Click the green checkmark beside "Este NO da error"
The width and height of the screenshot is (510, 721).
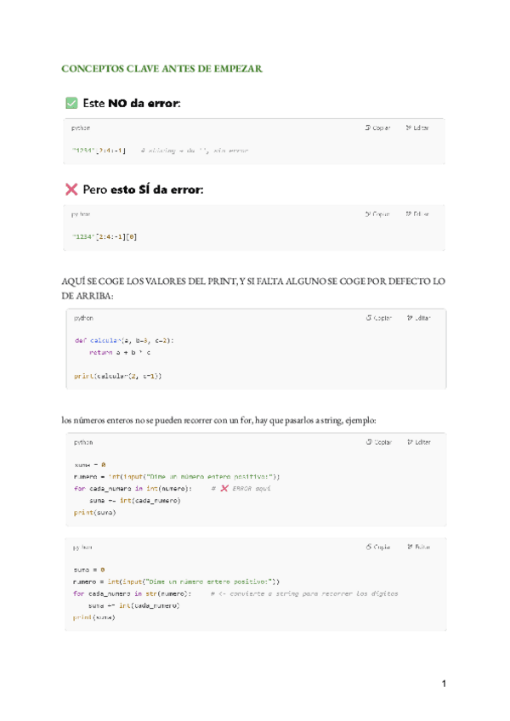pos(71,103)
